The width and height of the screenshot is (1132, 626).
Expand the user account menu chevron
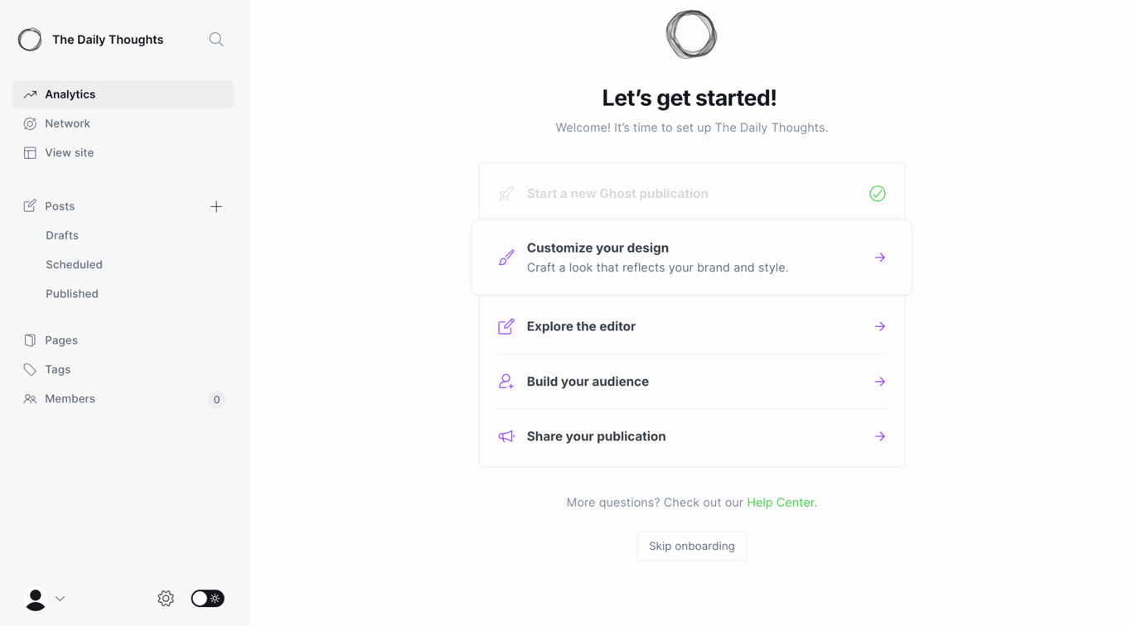59,599
